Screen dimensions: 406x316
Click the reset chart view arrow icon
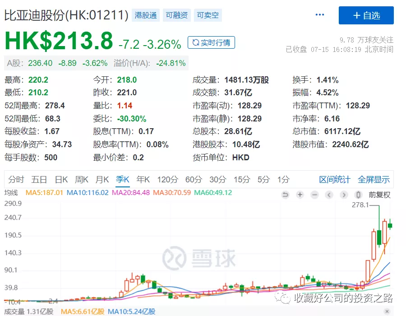[x=286, y=195]
